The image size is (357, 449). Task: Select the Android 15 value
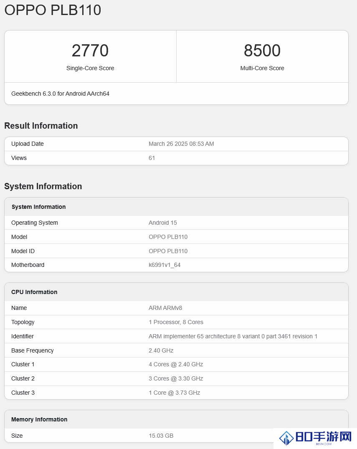[162, 223]
